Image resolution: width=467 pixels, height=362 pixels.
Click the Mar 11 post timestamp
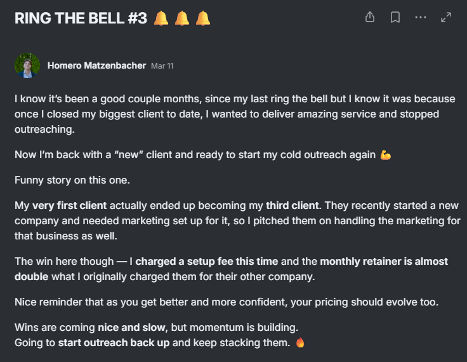(162, 66)
